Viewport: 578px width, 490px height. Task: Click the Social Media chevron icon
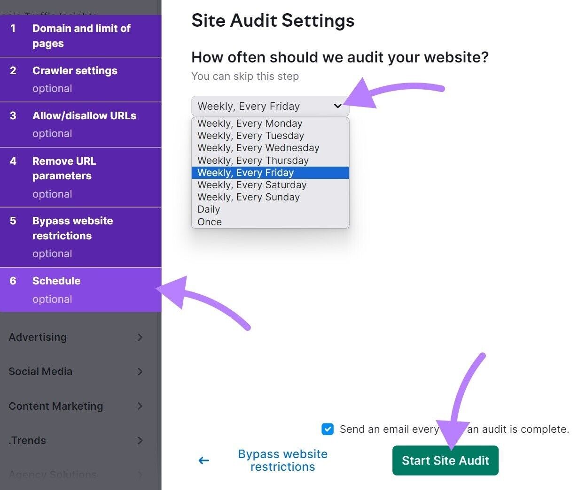click(140, 372)
